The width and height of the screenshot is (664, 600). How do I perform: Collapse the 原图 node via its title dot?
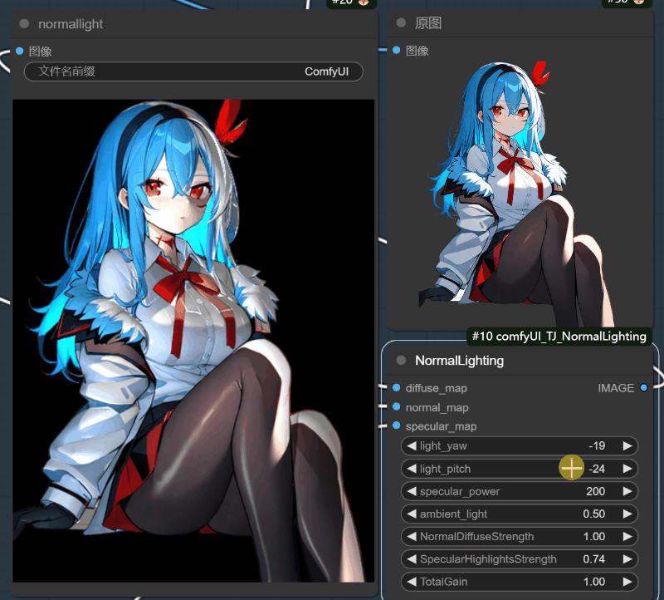401,23
